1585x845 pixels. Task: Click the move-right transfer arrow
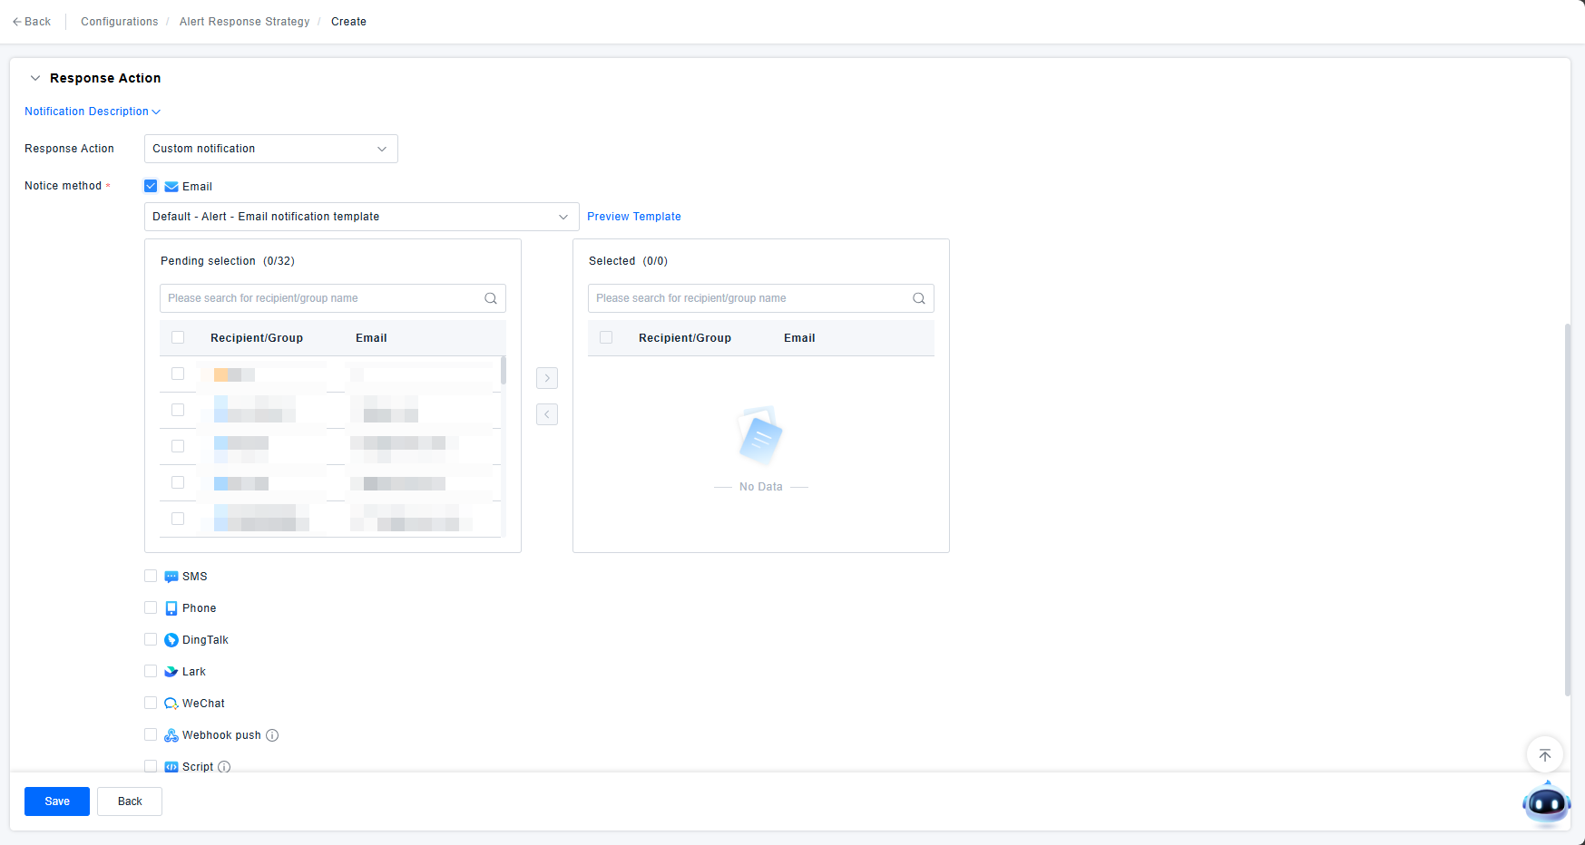pos(547,378)
